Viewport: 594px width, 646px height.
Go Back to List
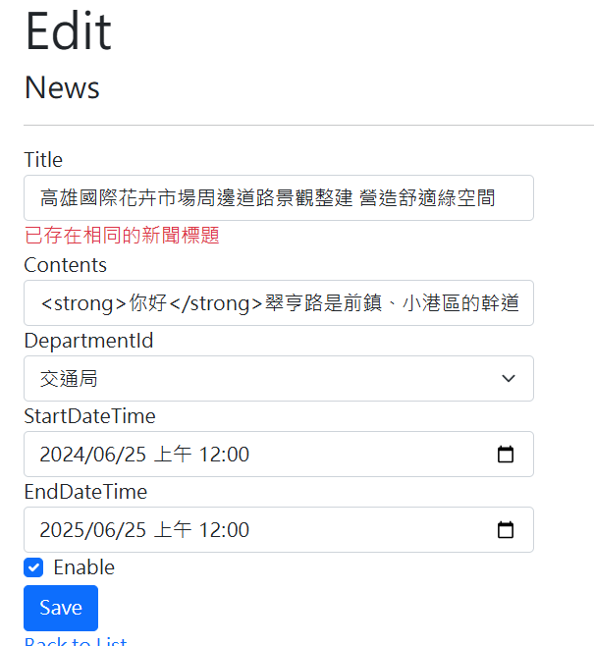click(x=76, y=641)
